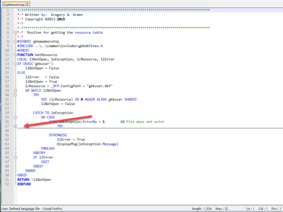Click 'DO WHILE llNotOpen' statement

[43, 90]
